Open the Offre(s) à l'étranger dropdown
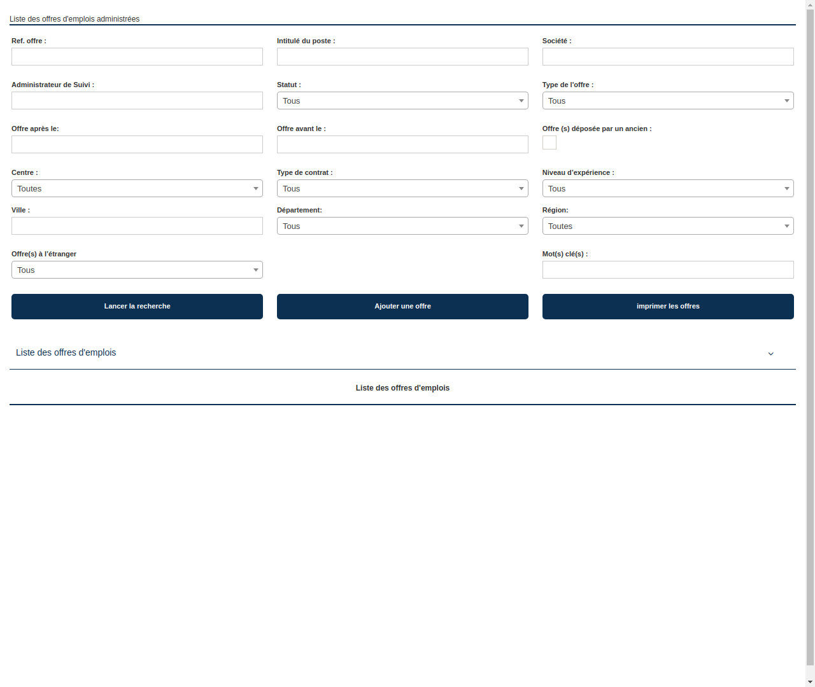815x687 pixels. click(137, 270)
